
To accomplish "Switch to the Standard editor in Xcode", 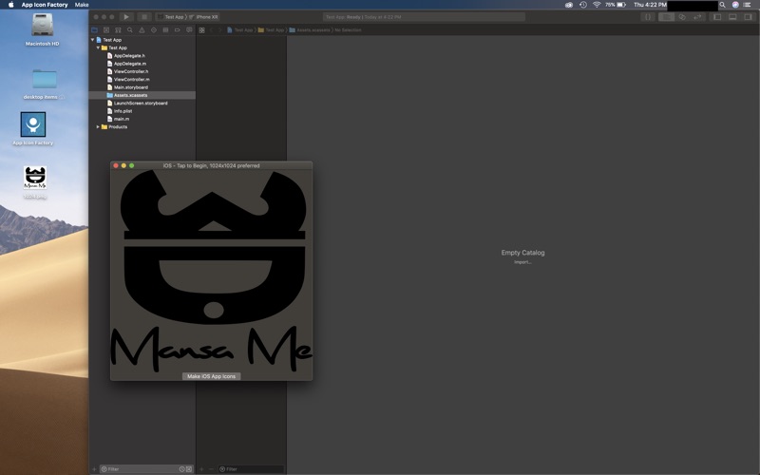I will [x=667, y=17].
